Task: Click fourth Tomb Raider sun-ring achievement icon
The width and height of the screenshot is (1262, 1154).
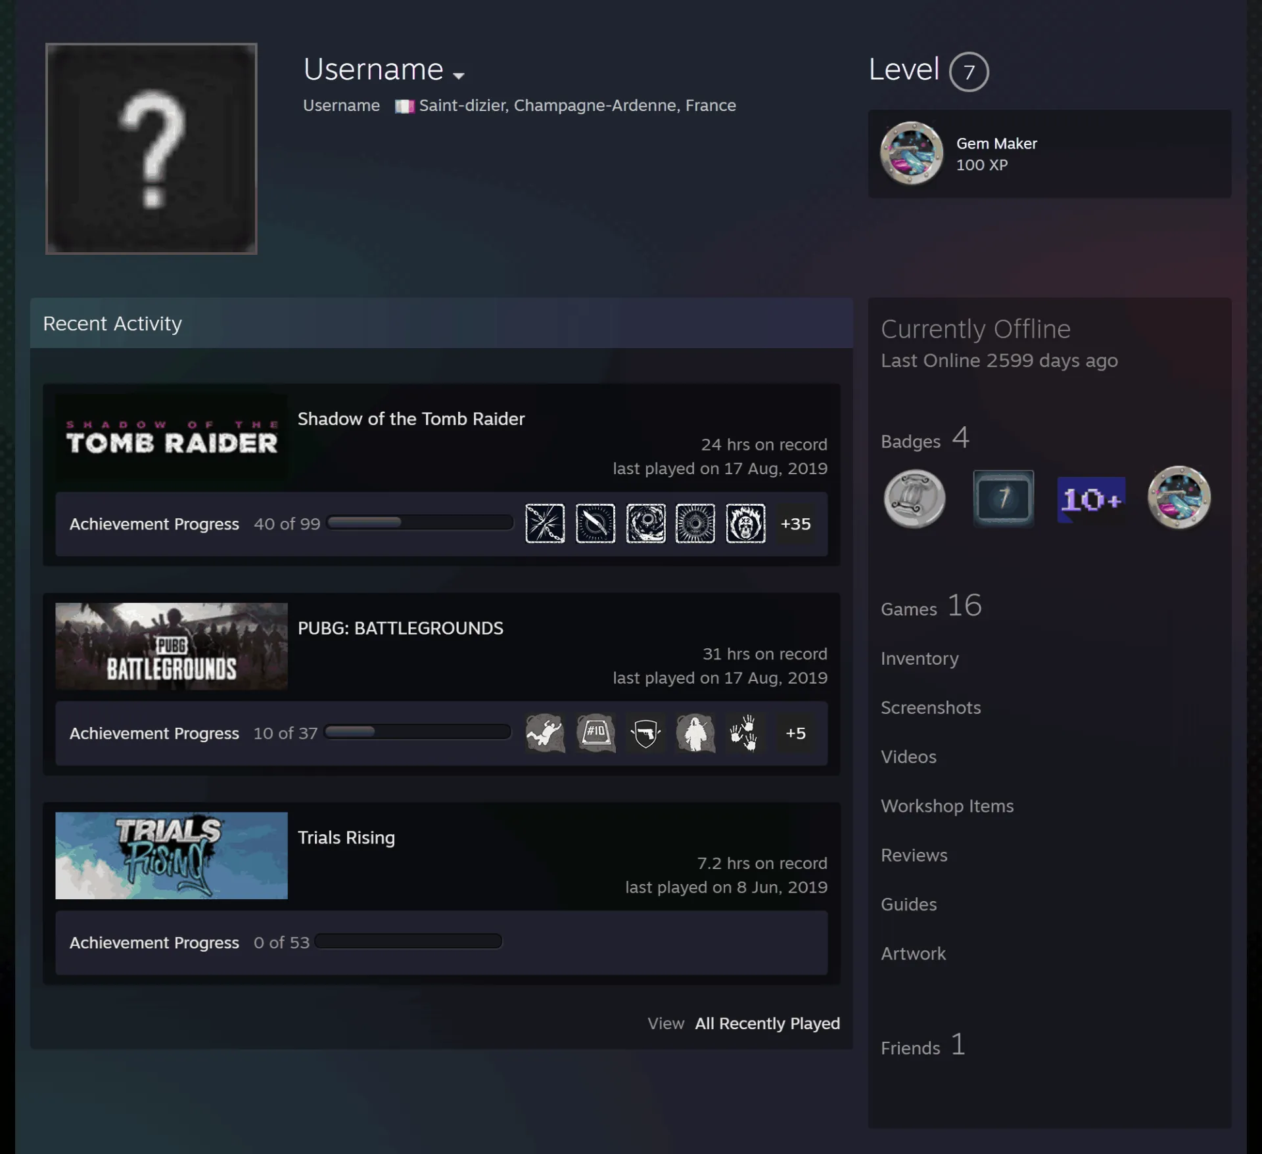Action: [x=695, y=523]
